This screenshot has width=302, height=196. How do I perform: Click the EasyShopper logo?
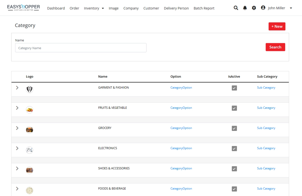[x=23, y=8]
